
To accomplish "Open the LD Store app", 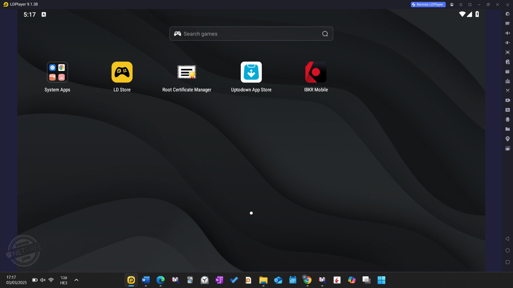I will [x=122, y=72].
